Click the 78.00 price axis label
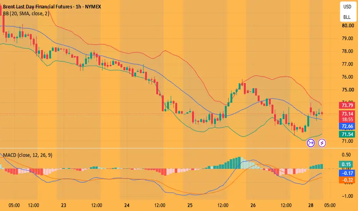The image size is (358, 211). tap(348, 51)
